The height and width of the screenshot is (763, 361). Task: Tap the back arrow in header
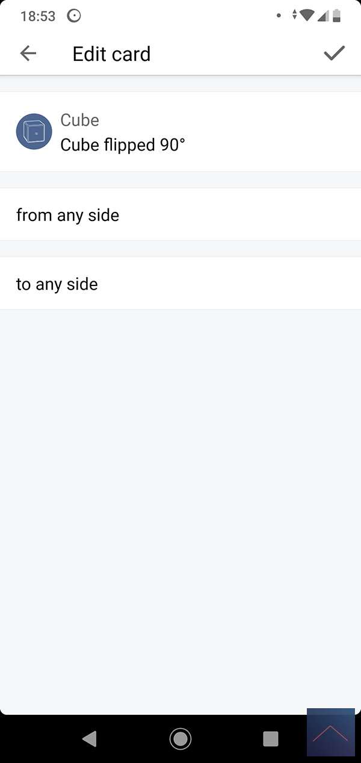pos(28,54)
